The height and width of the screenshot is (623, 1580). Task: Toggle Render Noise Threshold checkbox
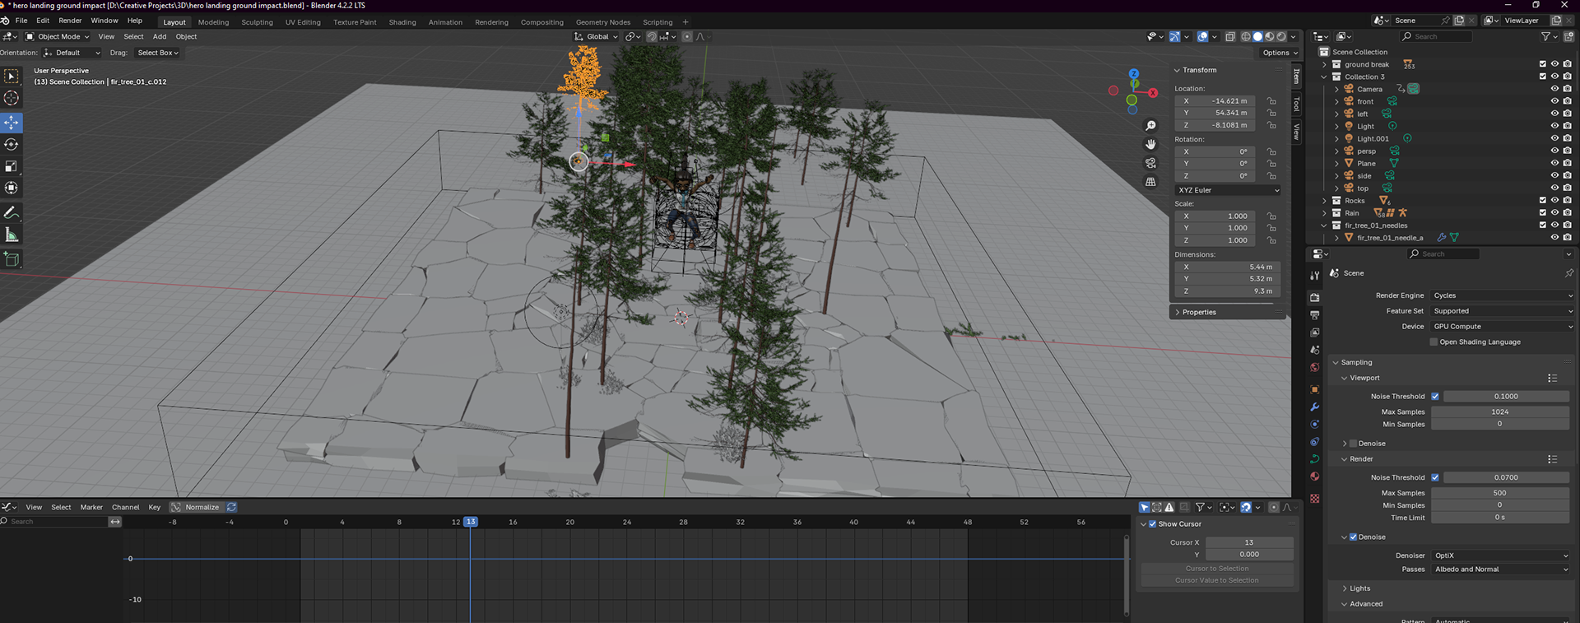1435,477
